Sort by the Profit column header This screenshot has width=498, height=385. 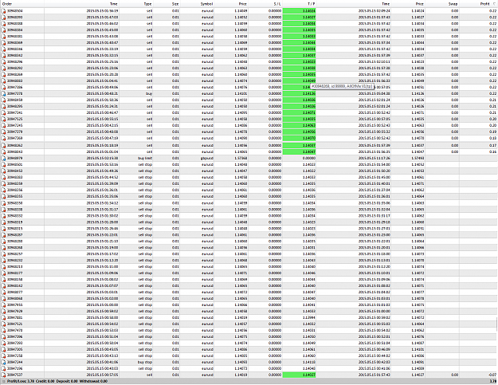[484, 4]
